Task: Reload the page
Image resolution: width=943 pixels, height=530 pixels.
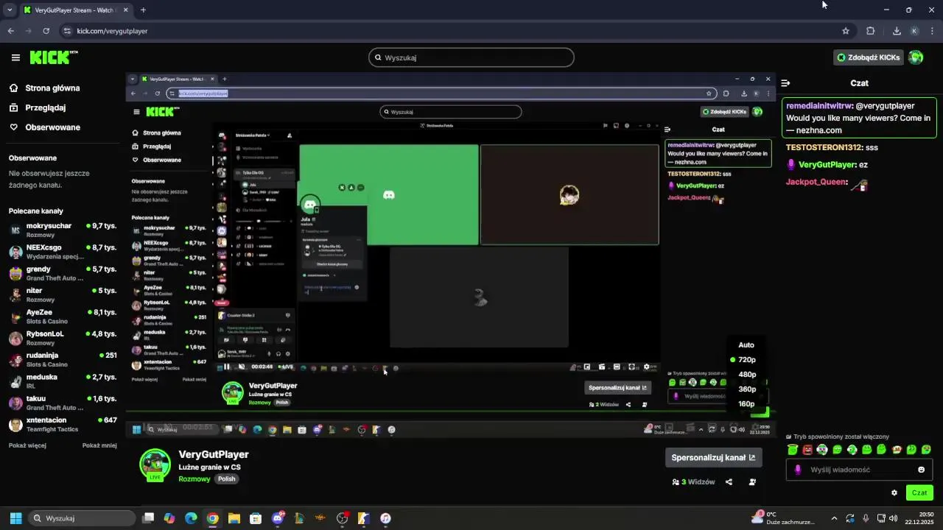Action: (x=46, y=31)
